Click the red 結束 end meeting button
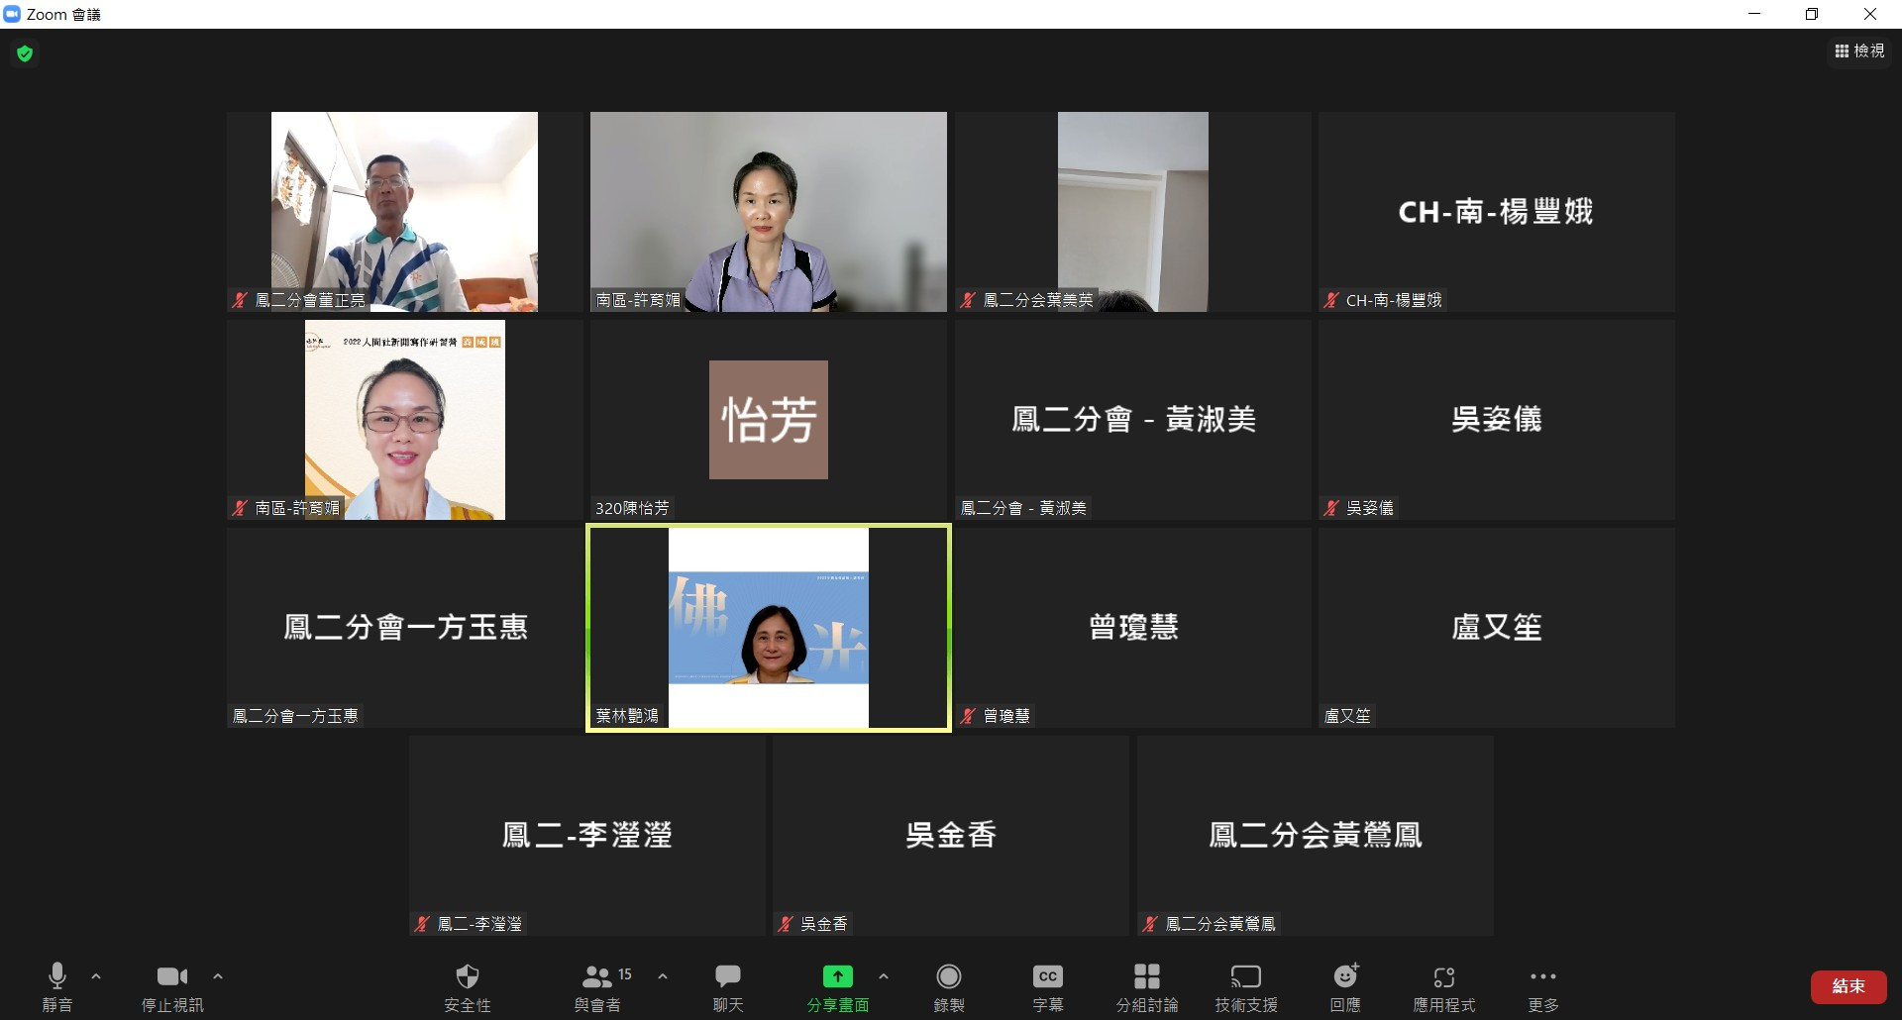 point(1848,986)
